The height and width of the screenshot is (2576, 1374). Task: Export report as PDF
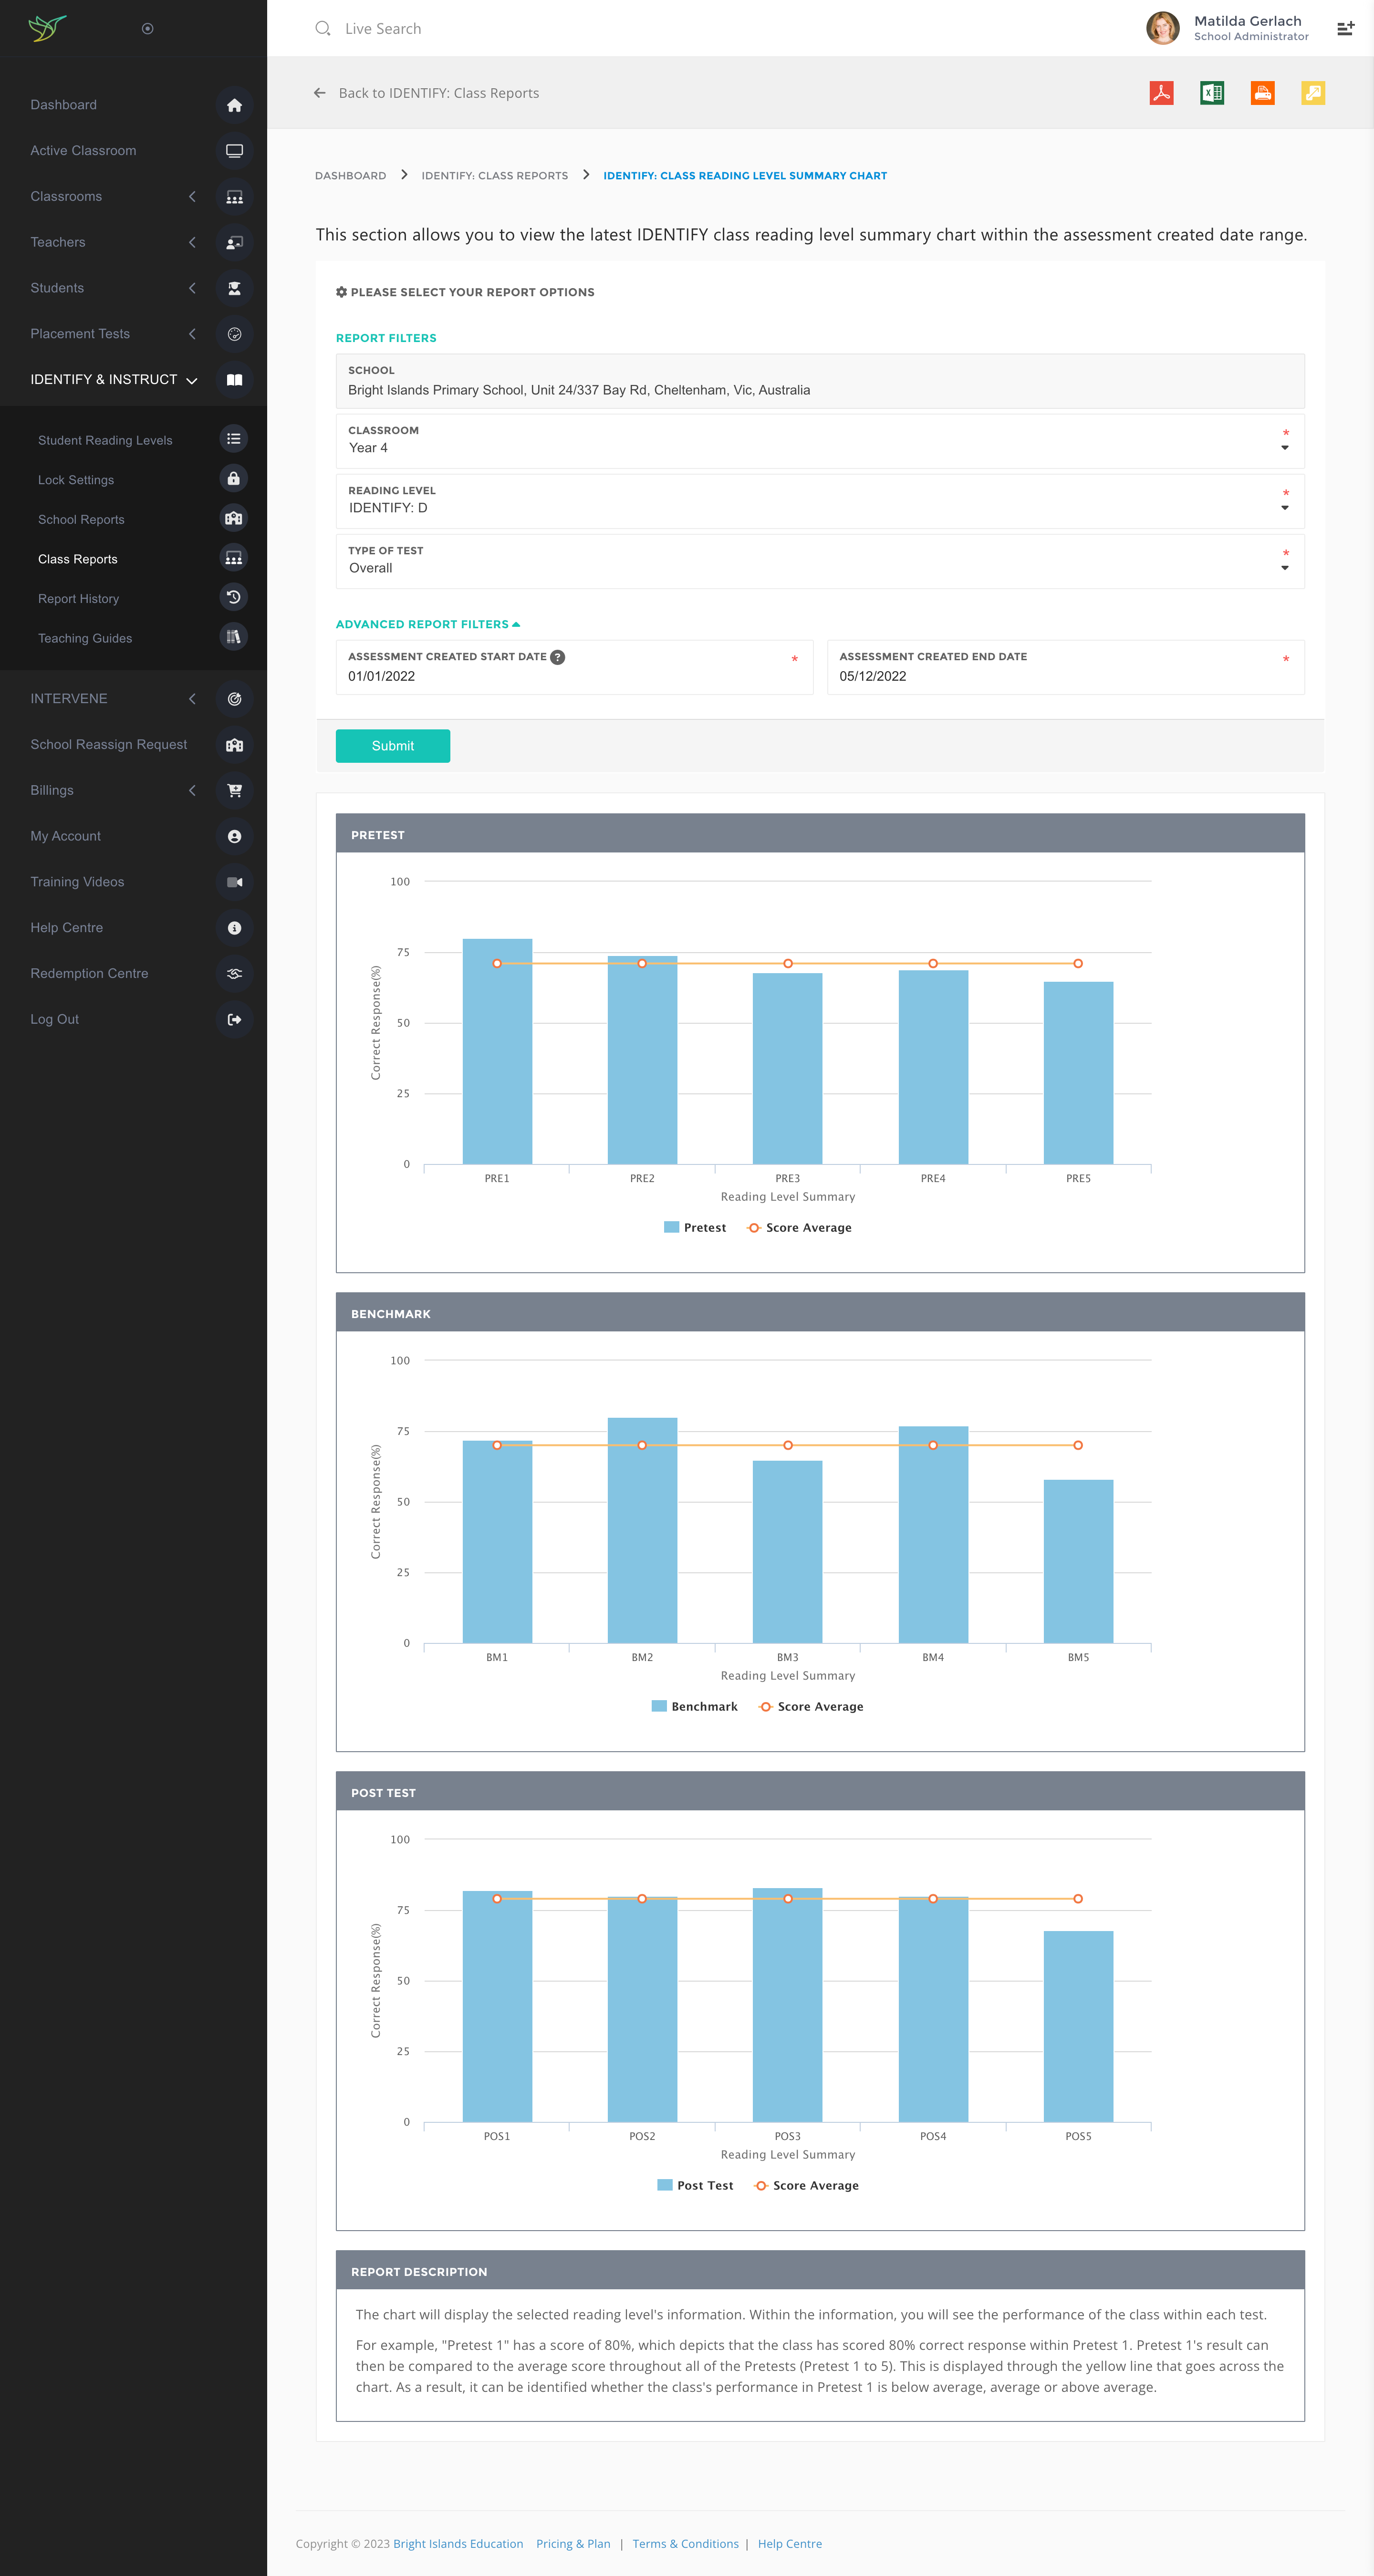tap(1161, 93)
